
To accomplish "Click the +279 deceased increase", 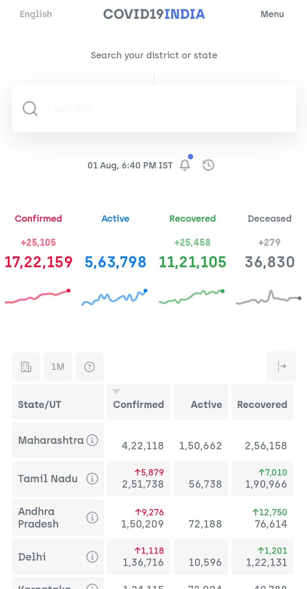I will [270, 242].
